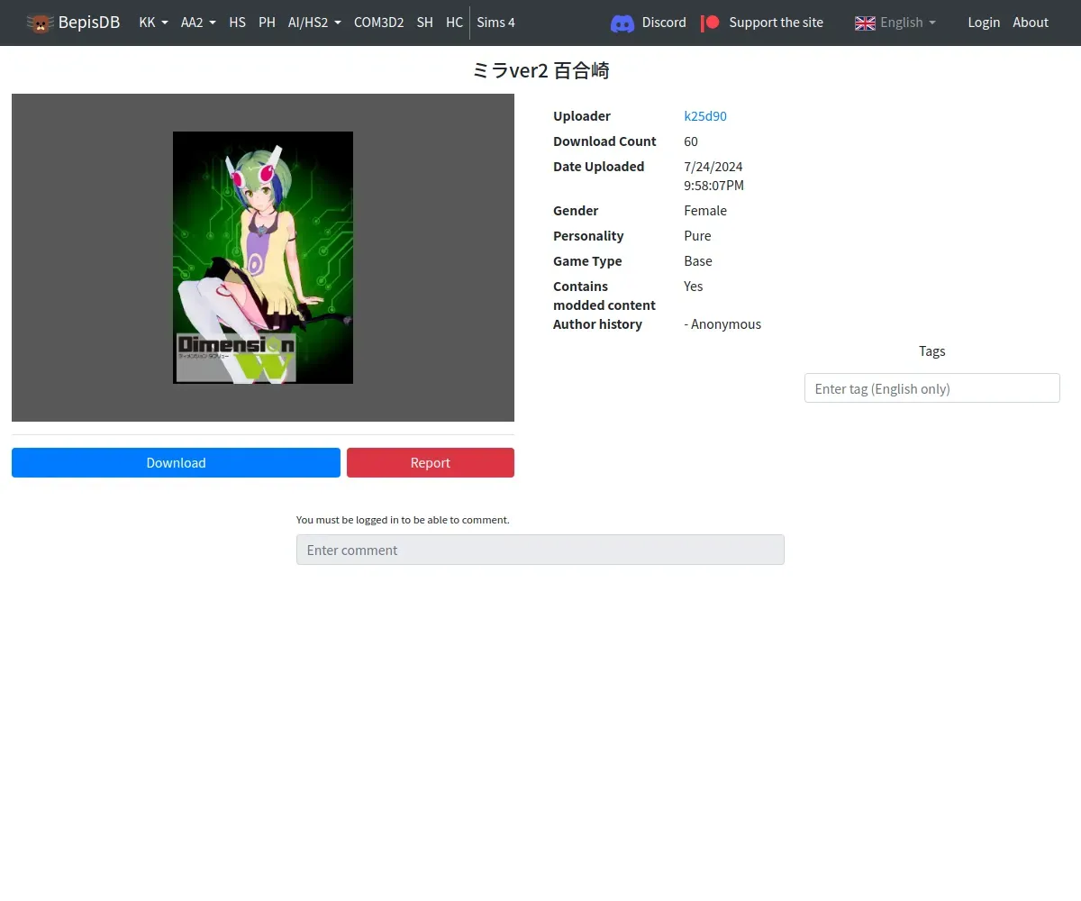Viewport: 1081px width, 901px height.
Task: Click the Contains modded content label
Action: 604,296
